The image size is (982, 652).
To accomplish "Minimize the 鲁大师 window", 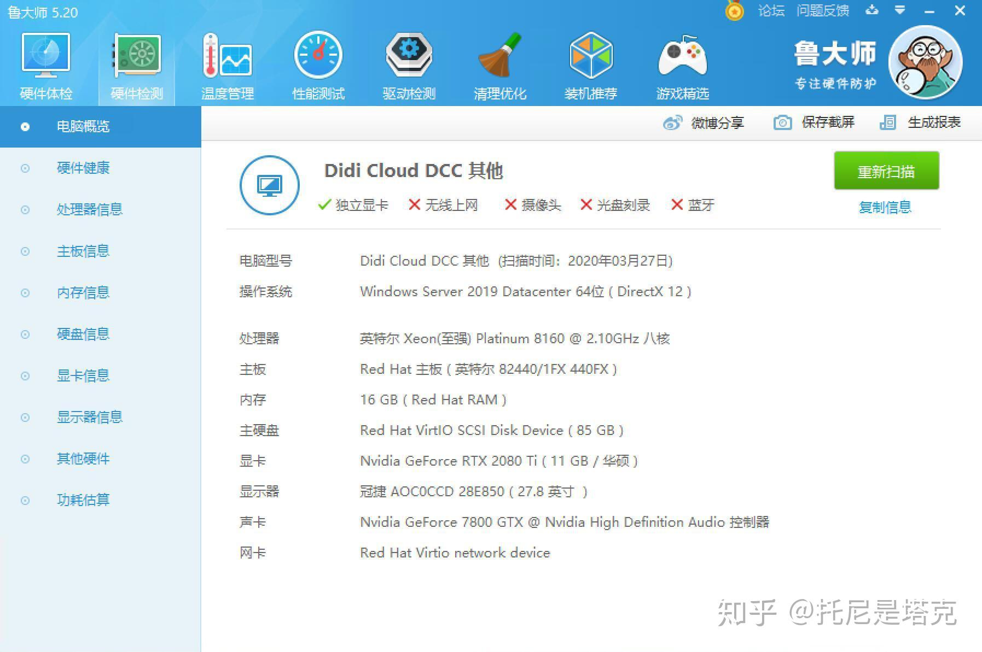I will pos(929,11).
